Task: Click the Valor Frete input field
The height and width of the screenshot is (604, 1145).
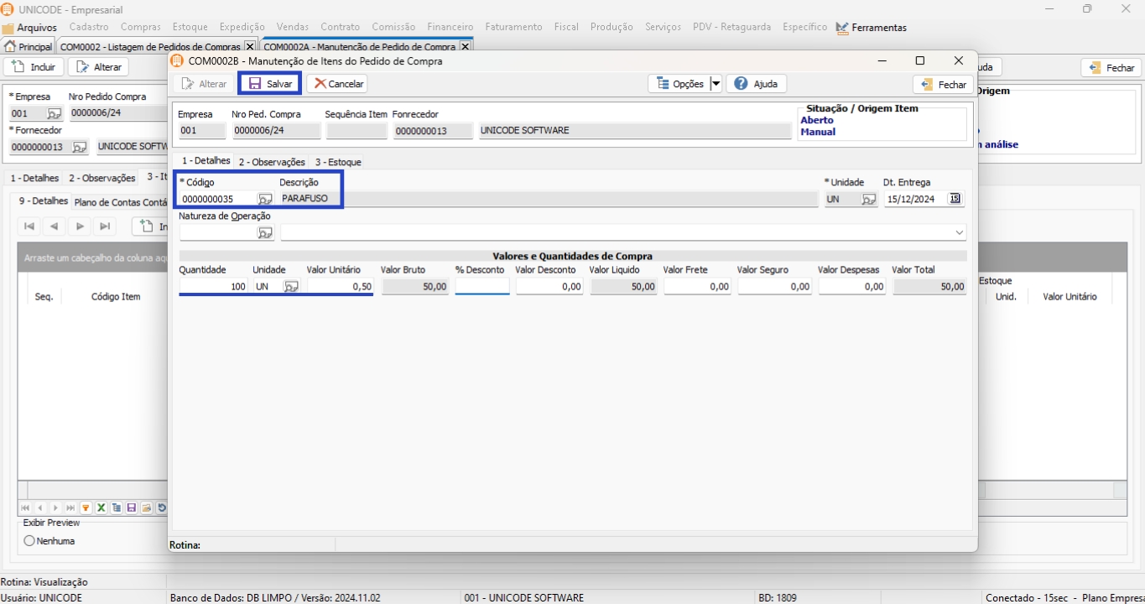Action: (x=696, y=287)
